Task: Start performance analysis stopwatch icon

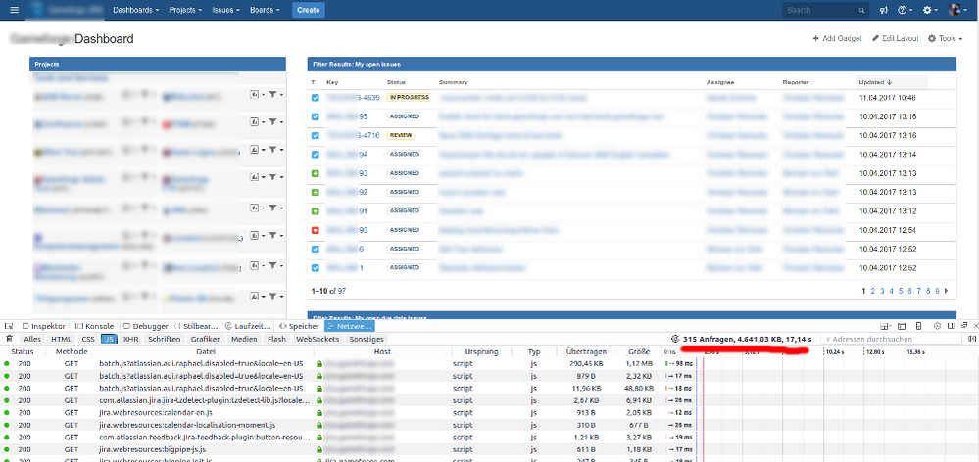Action: (674, 339)
